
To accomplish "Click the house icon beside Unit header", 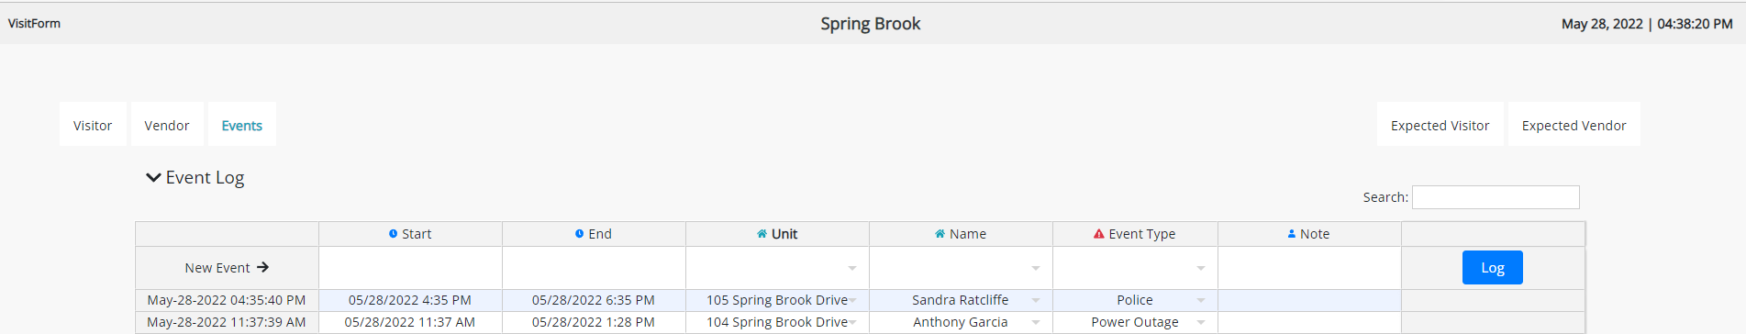I will (762, 234).
